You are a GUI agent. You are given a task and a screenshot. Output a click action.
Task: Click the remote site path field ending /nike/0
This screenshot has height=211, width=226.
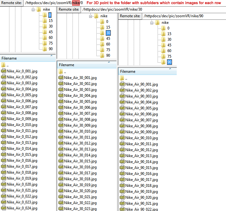(53, 3)
